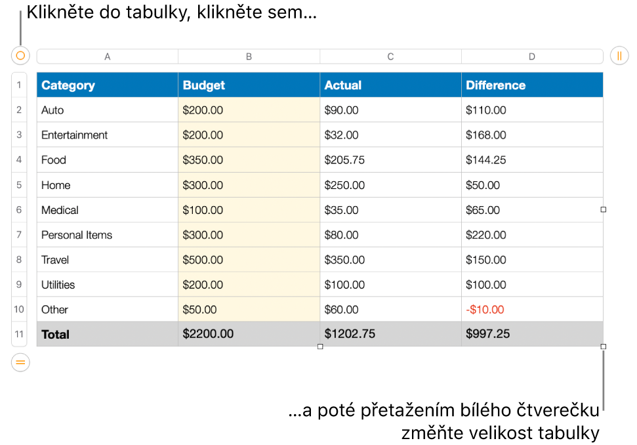Click the $350.00 cell in Travel's Actual column

(x=390, y=259)
